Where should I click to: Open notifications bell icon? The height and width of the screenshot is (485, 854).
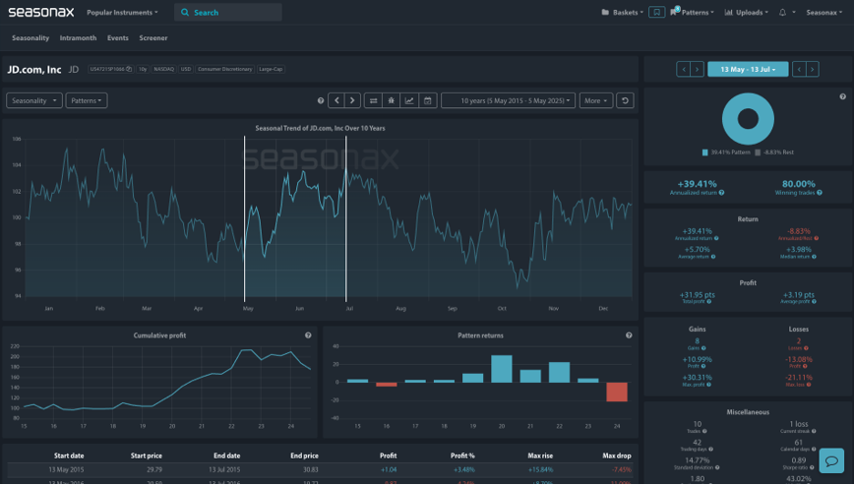(782, 12)
